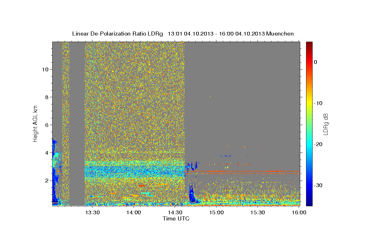Click the height tick label 8
The height and width of the screenshot is (247, 371).
[x=46, y=97]
